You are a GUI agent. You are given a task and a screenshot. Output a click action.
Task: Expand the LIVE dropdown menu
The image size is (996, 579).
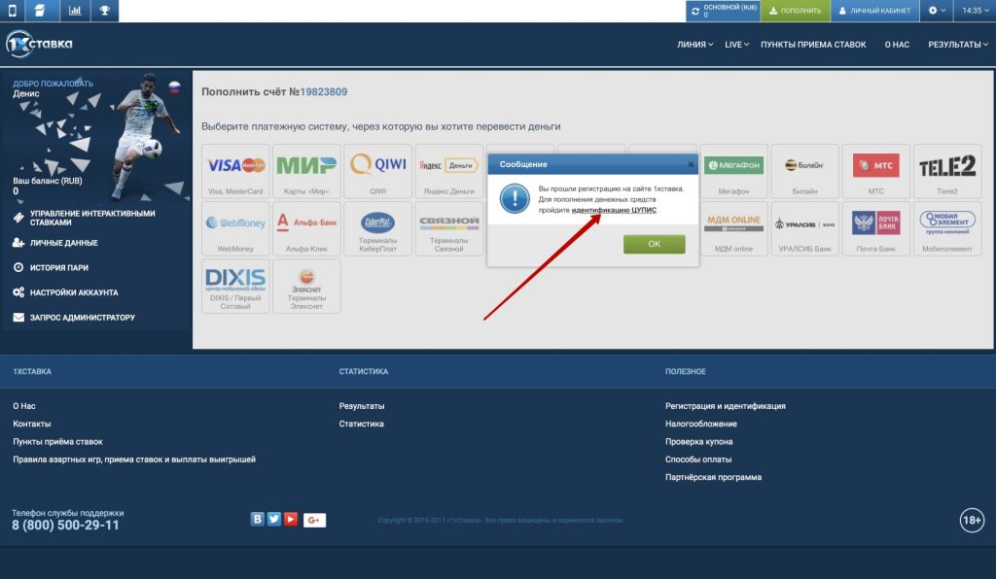737,45
